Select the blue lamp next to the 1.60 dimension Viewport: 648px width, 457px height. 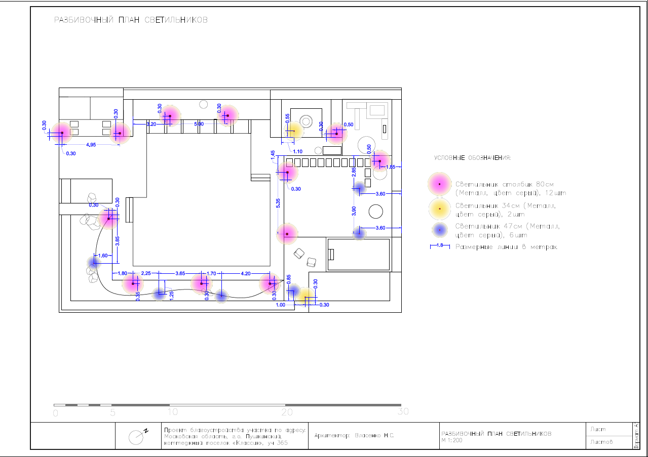point(93,262)
